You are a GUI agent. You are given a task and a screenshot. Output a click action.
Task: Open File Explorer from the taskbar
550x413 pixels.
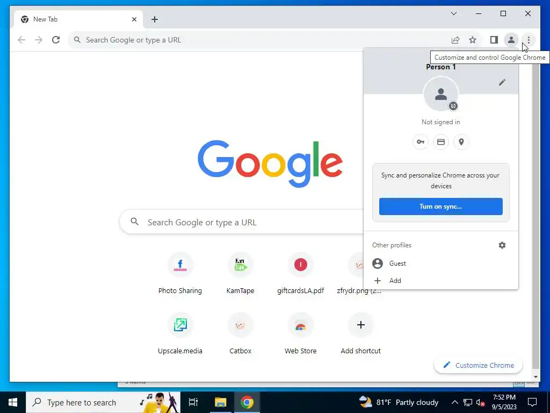tap(220, 402)
